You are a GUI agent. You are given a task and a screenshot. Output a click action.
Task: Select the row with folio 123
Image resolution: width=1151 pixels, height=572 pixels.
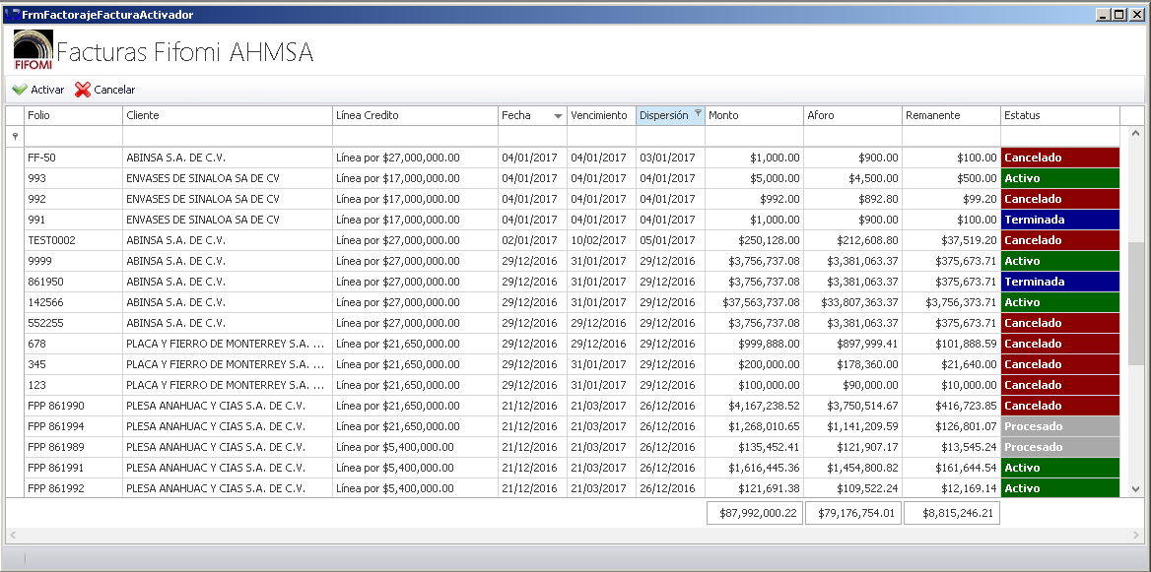563,385
